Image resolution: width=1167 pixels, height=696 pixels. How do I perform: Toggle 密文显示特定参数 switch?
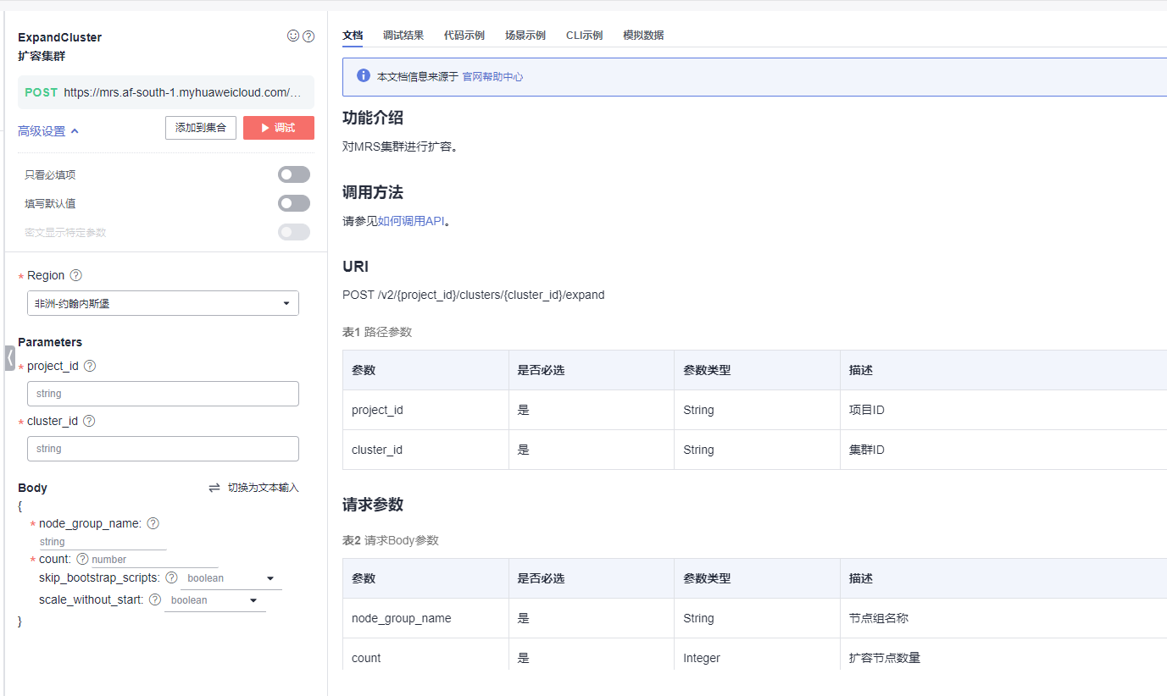point(294,232)
